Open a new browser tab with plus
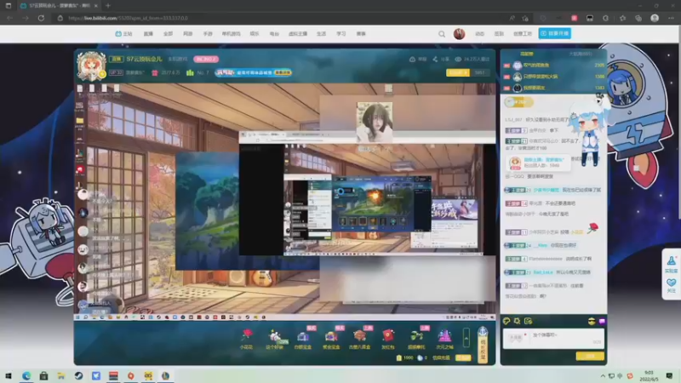This screenshot has height=383, width=681. click(x=108, y=6)
